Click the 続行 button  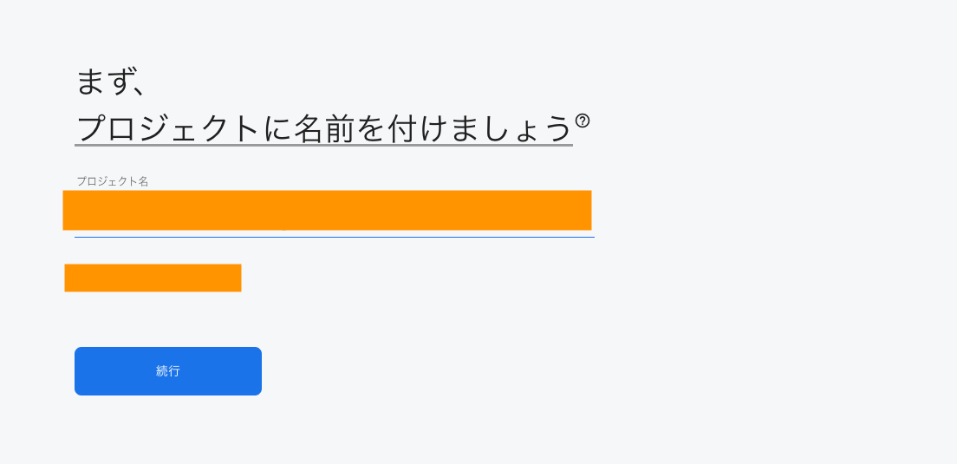pos(168,370)
